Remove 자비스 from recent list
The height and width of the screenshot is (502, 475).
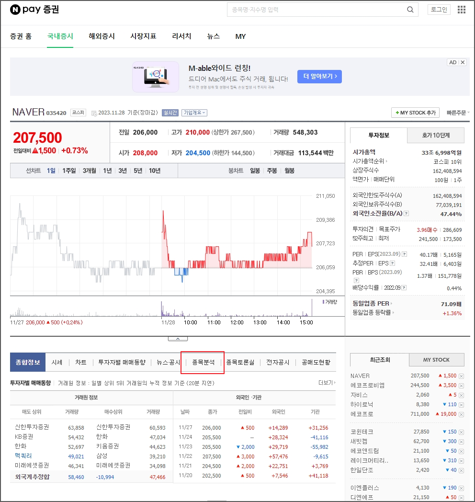[461, 395]
